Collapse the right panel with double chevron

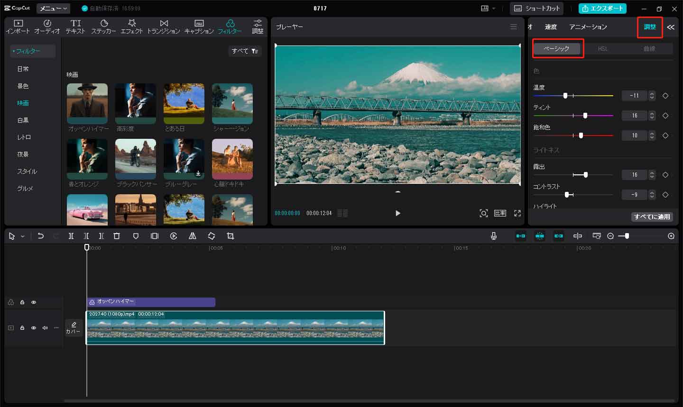[671, 27]
